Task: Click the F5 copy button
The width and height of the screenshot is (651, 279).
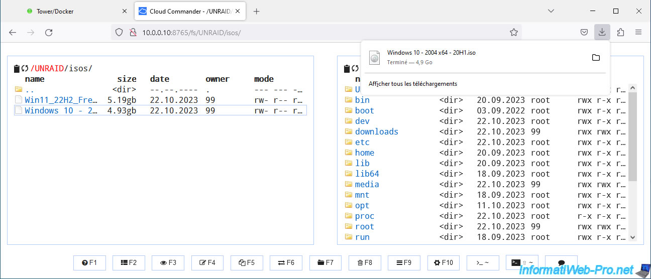Action: (247, 262)
